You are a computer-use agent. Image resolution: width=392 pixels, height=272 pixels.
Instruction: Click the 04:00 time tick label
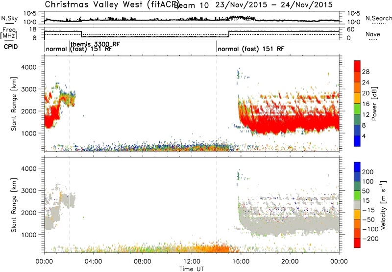click(x=93, y=262)
